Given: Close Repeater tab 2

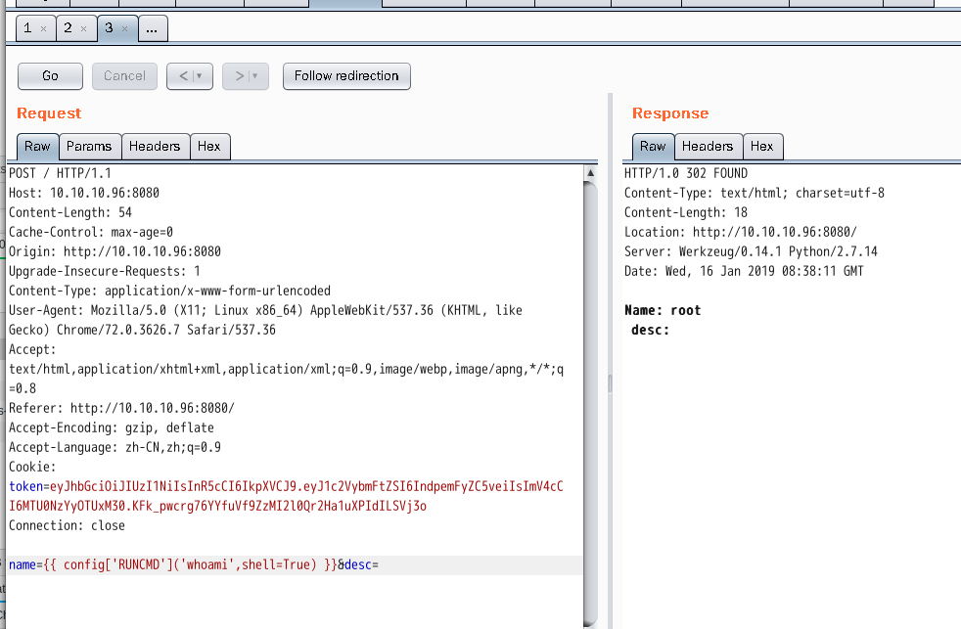Looking at the screenshot, I should [84, 28].
